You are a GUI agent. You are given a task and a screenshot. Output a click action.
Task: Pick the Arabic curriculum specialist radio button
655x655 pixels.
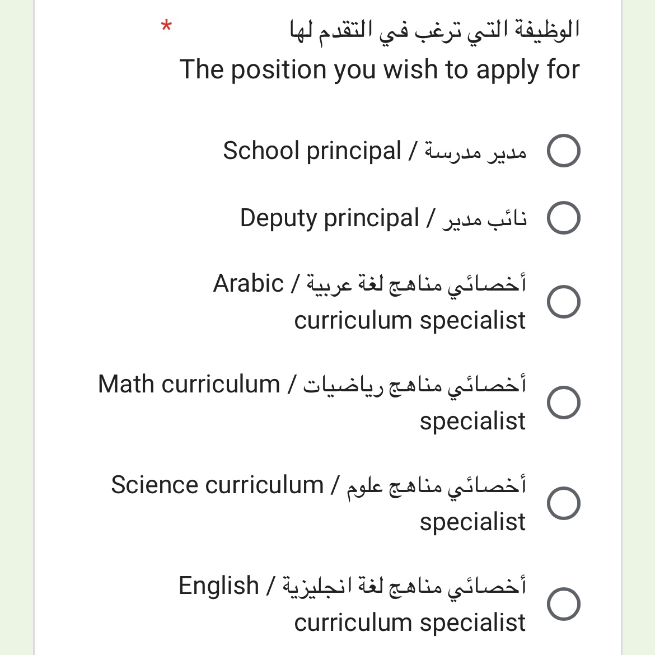pos(564,302)
